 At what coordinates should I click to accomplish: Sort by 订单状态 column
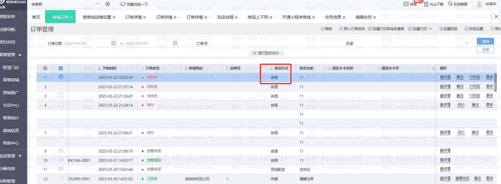click(143, 68)
